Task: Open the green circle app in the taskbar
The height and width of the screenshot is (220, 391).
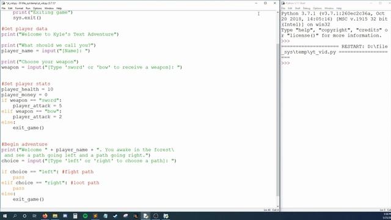Action: pos(85,216)
